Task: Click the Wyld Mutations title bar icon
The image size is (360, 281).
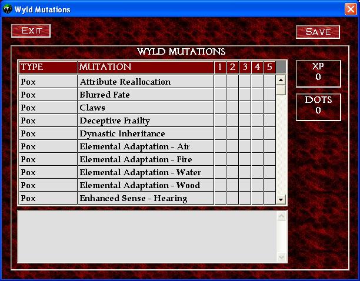Action: pyautogui.click(x=8, y=9)
